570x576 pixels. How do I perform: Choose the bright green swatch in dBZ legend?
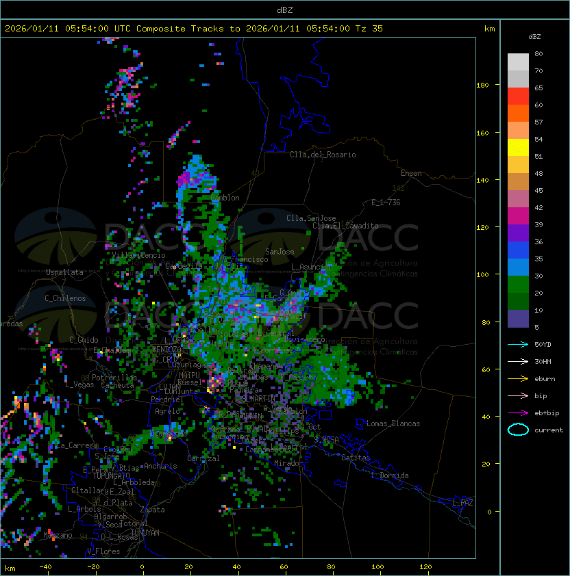518,285
